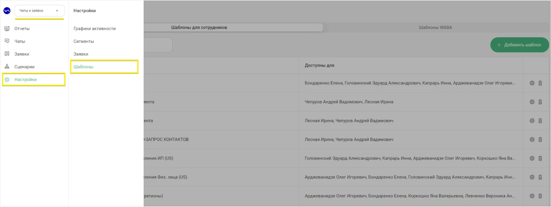The width and height of the screenshot is (551, 207).
Task: Select Сегменты in the settings submenu
Action: pyautogui.click(x=84, y=41)
